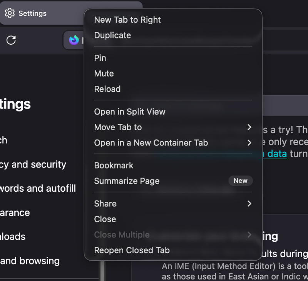This screenshot has height=281, width=308.
Task: Click the Firefox logo in address bar
Action: click(74, 40)
